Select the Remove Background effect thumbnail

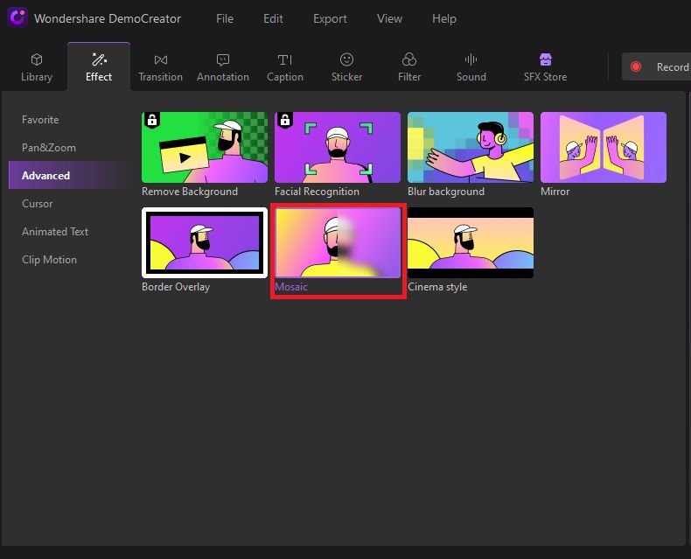click(x=205, y=147)
